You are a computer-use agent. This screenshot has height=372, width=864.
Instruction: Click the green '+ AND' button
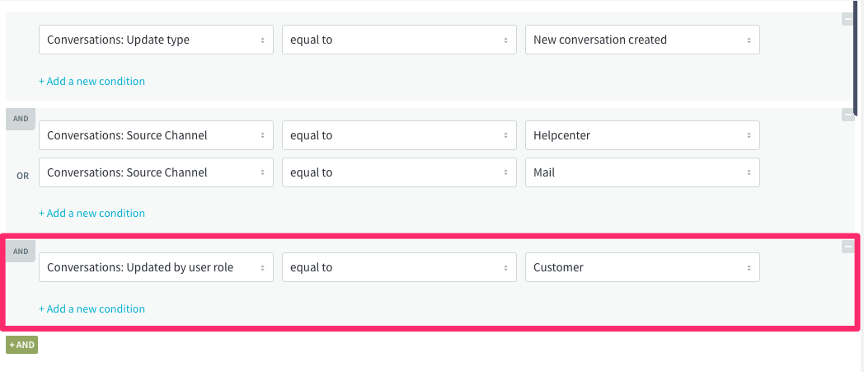point(22,345)
